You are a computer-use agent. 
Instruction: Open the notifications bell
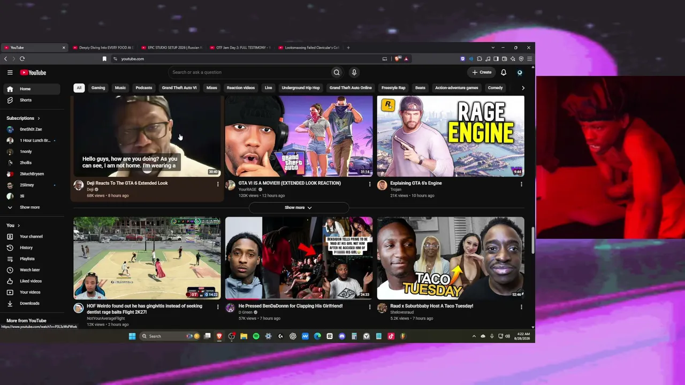coord(504,72)
